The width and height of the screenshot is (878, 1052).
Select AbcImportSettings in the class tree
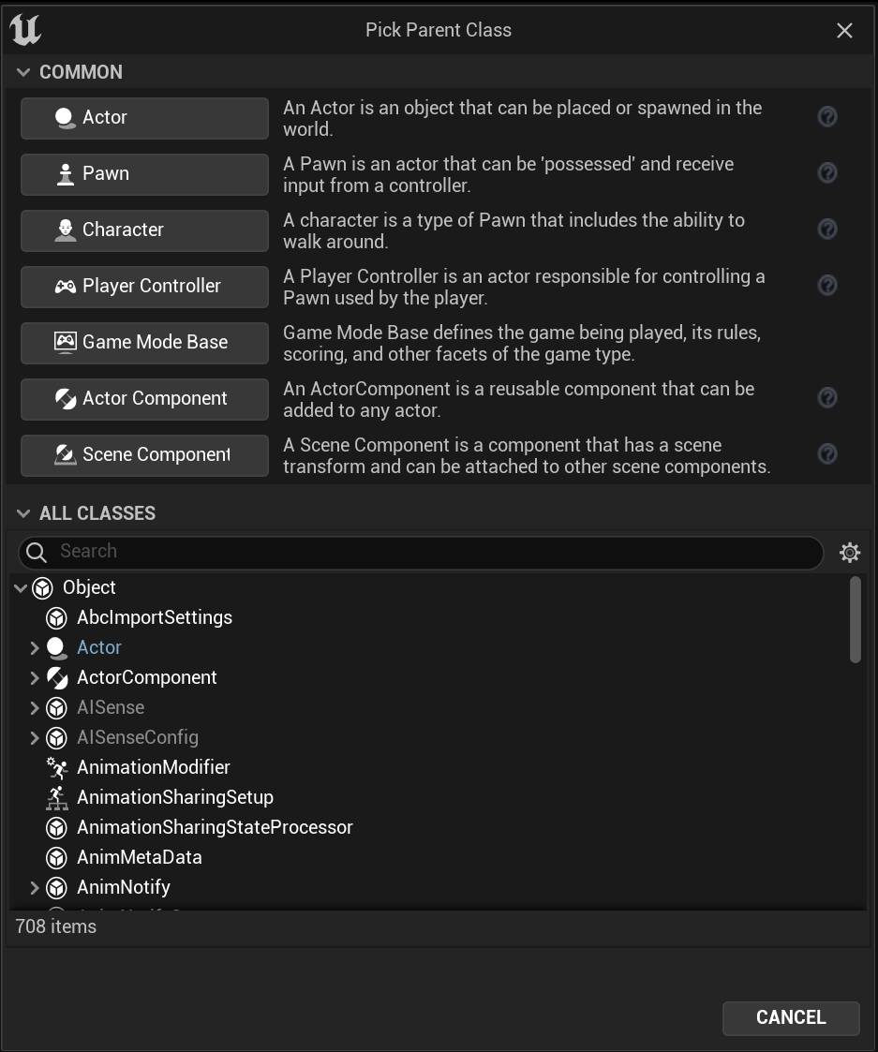coord(155,618)
